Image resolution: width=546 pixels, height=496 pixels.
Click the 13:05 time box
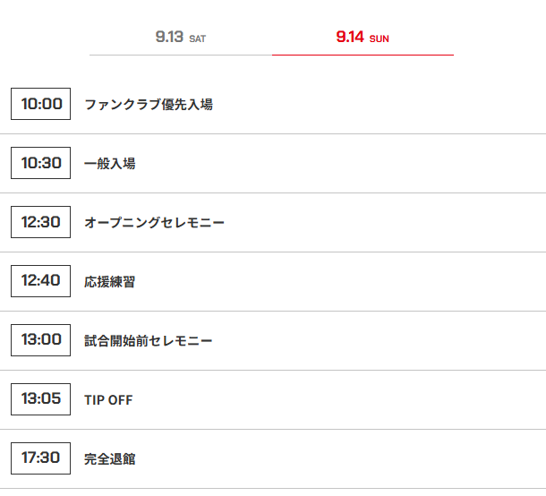pos(41,399)
